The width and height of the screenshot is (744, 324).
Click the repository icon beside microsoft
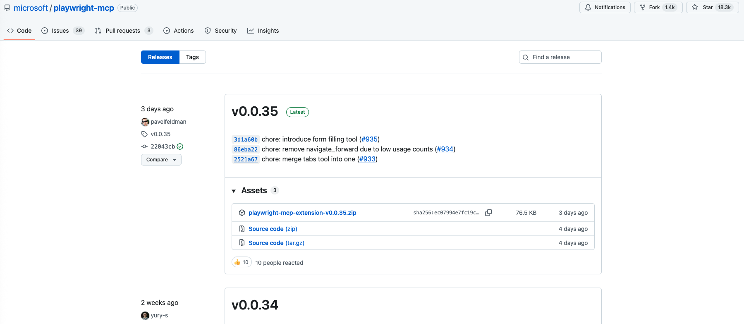[x=7, y=8]
